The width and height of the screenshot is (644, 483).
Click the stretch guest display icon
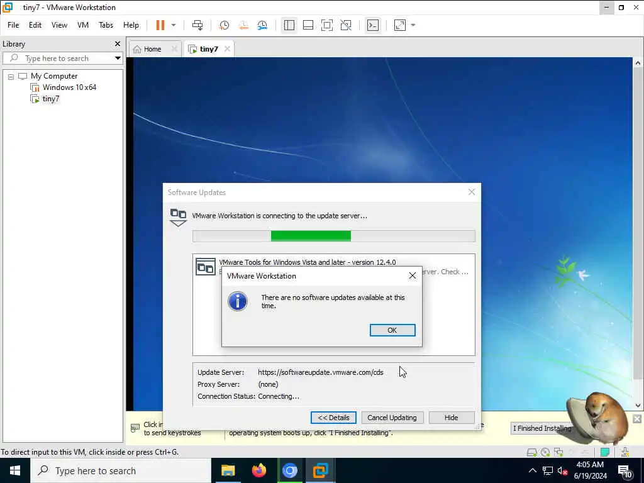click(x=399, y=25)
